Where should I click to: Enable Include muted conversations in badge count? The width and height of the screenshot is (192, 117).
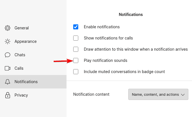(x=76, y=72)
